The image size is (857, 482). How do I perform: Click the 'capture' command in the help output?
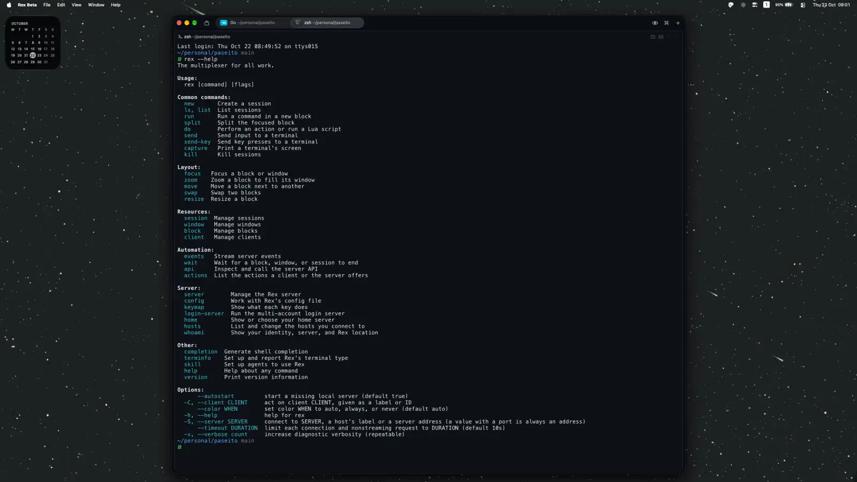196,148
